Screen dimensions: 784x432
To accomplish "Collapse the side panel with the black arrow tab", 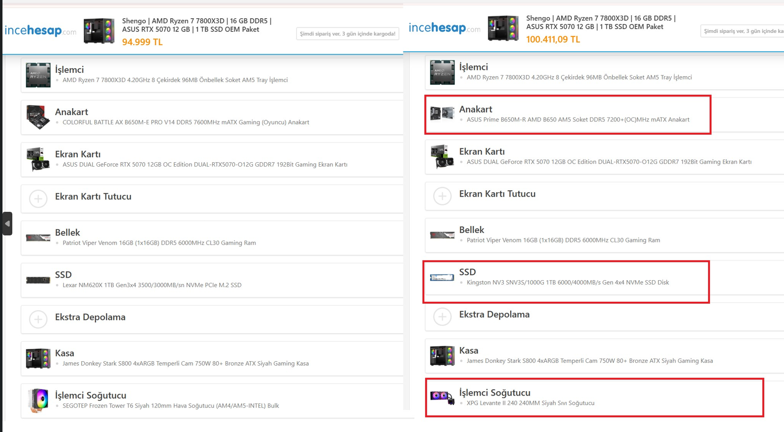I will tap(7, 224).
